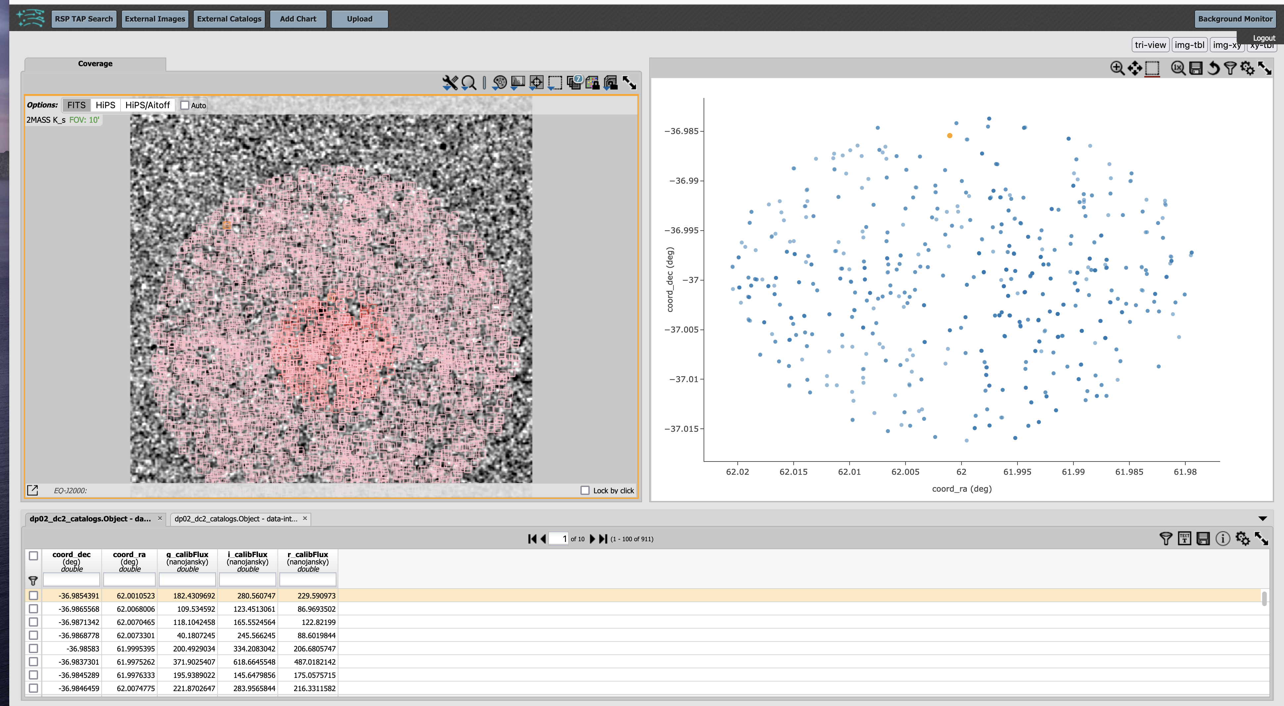
Task: Go to previous table page
Action: pos(543,539)
